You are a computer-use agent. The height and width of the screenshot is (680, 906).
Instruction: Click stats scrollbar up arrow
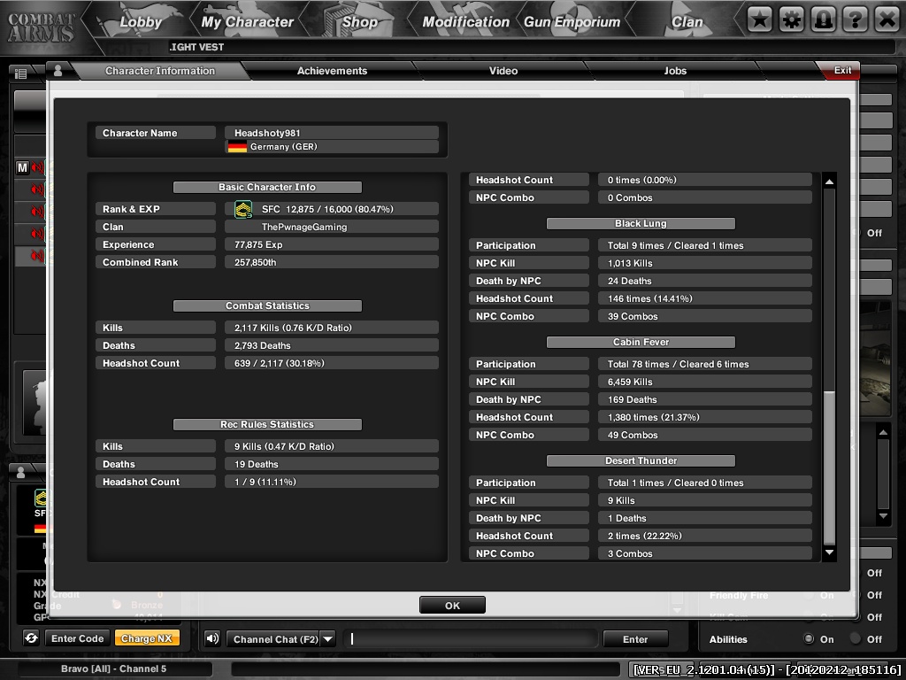pyautogui.click(x=829, y=182)
